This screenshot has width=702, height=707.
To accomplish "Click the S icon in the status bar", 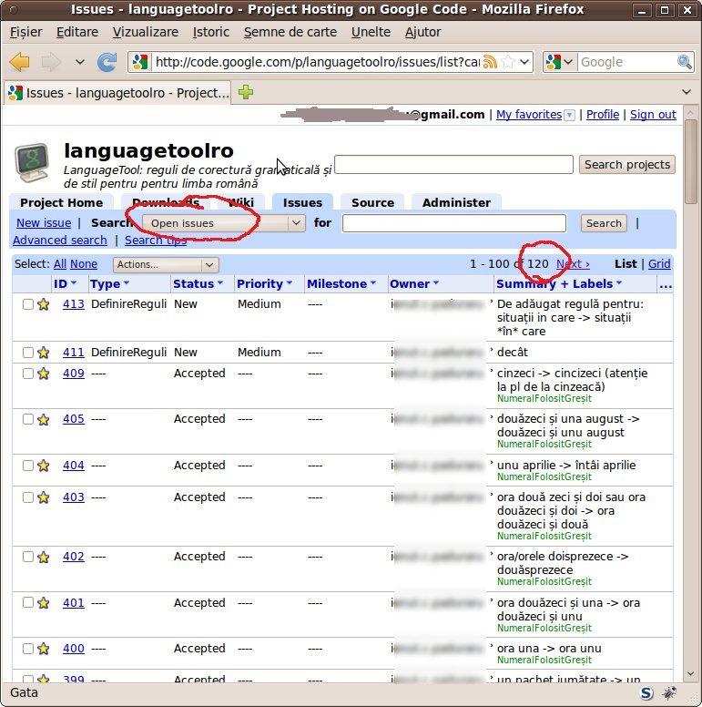I will tap(646, 693).
